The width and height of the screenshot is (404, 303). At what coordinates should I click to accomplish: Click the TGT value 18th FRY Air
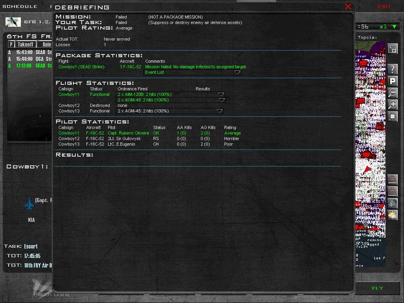pos(38,265)
